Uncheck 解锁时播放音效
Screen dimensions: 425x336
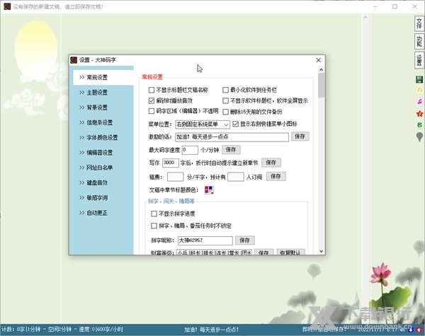point(152,100)
